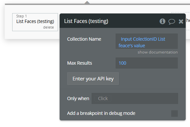
Task: Click the Collection Name label
Action: pyautogui.click(x=84, y=39)
